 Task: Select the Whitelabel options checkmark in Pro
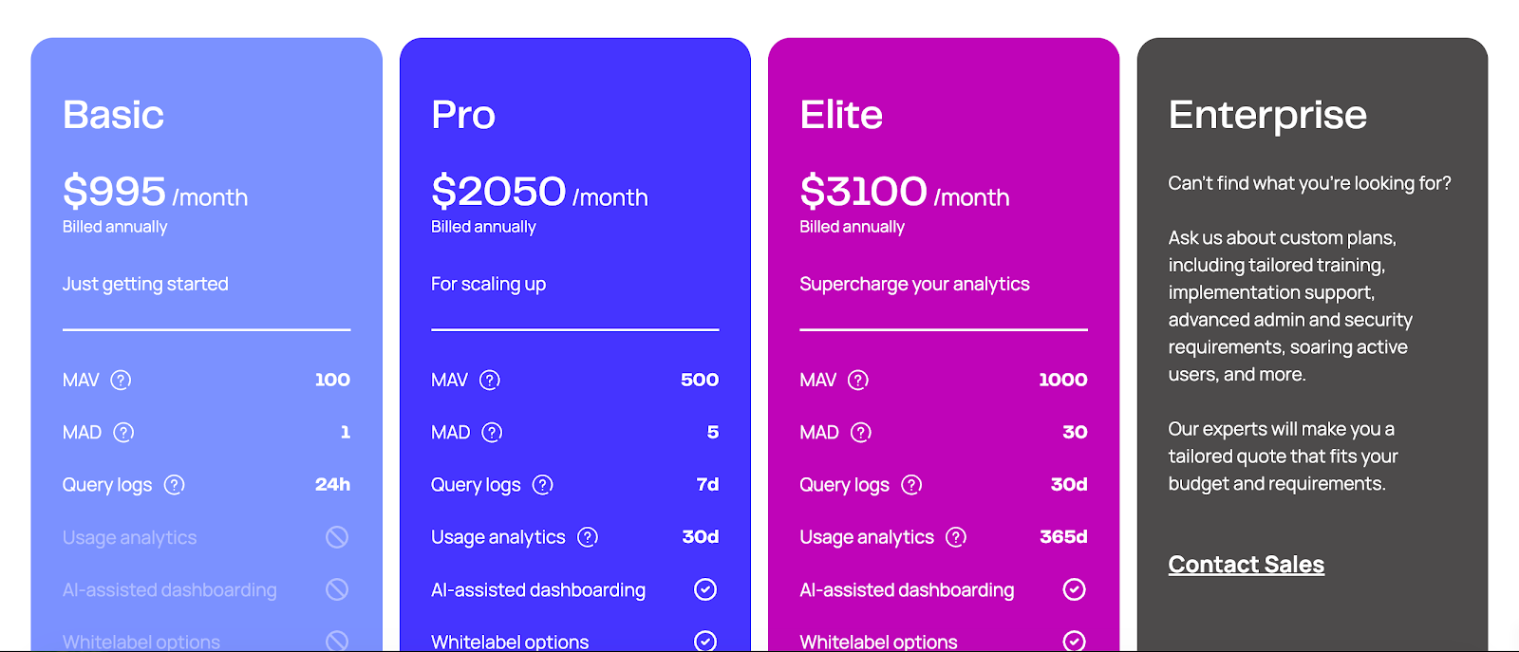704,641
